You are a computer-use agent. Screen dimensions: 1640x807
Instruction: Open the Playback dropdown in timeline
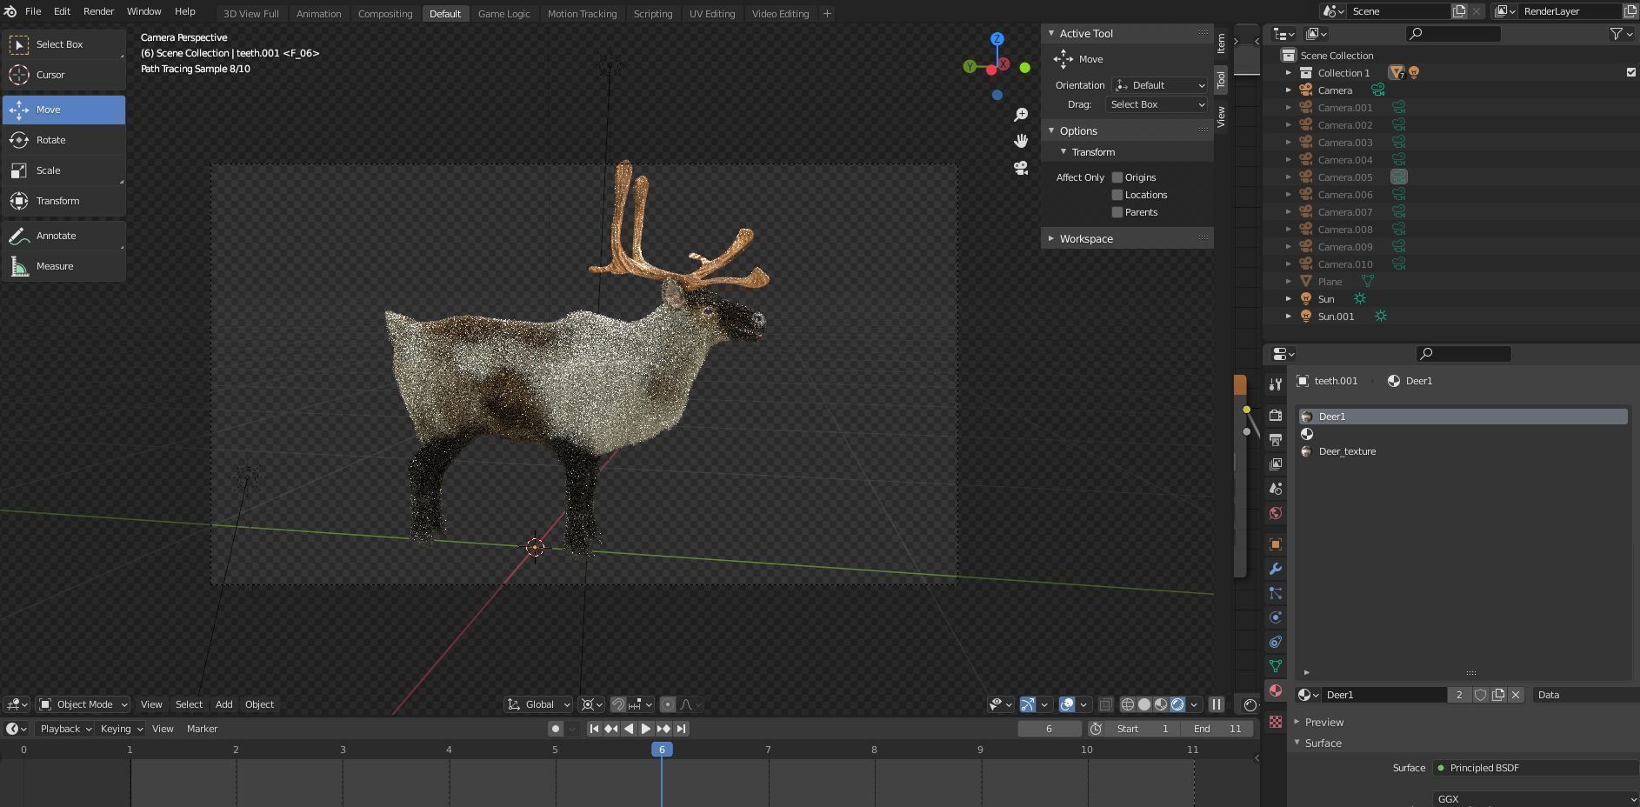(65, 729)
